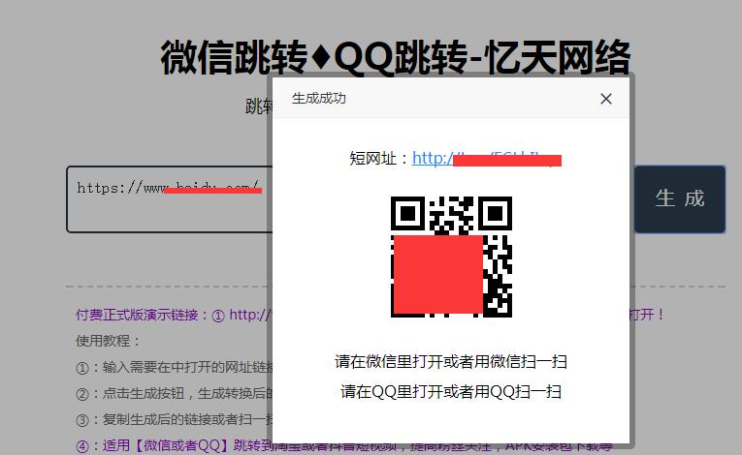Click the 短网址： label in dialog
742x455 pixels.
[379, 158]
